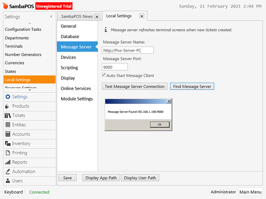Select Message Server section
The width and height of the screenshot is (266, 199).
pos(77,47)
